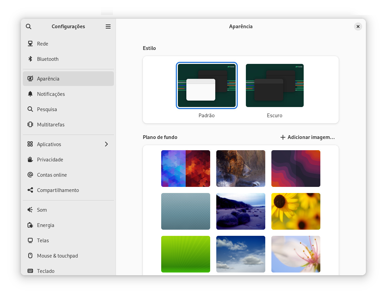Click the Som speaker icon
This screenshot has height=298, width=387.
30,210
